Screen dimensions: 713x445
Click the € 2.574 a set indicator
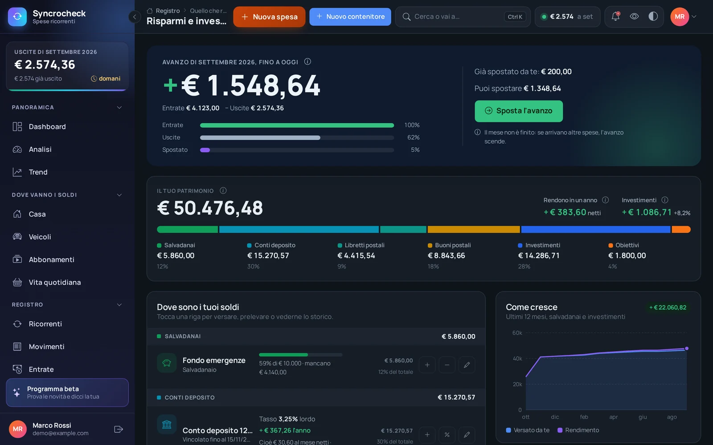[567, 16]
